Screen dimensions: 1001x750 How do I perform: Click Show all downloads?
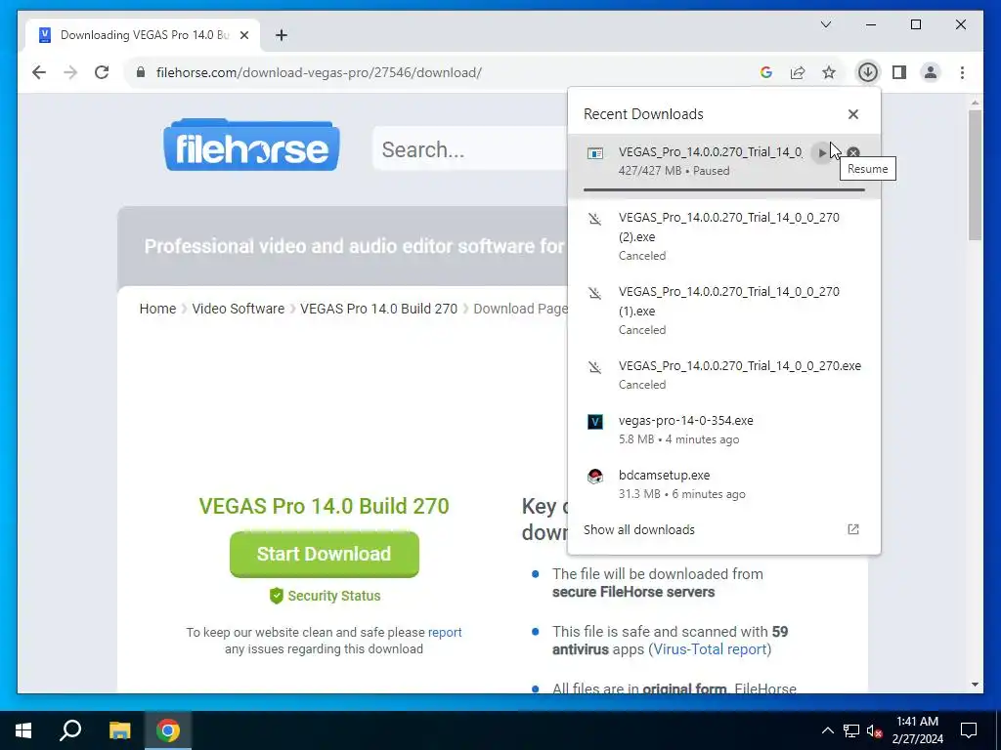639,529
